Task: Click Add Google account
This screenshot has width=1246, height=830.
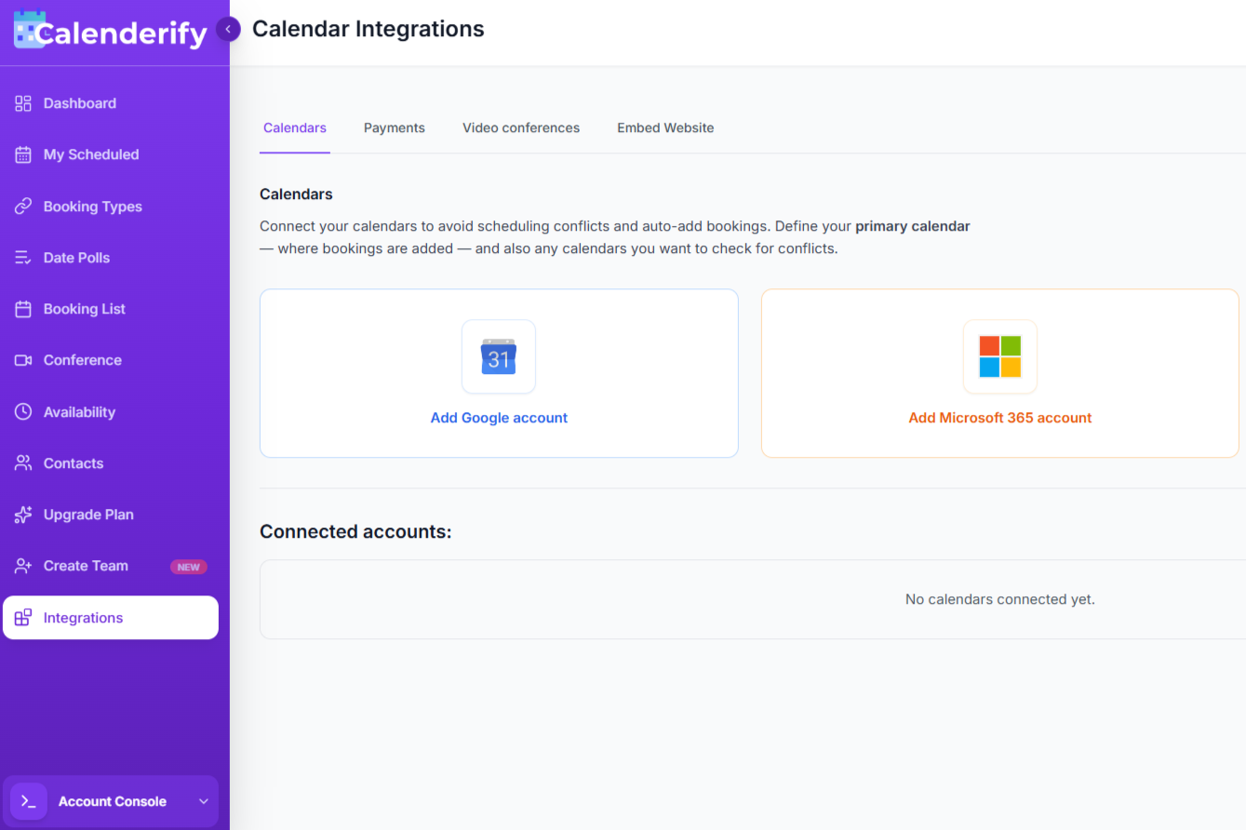Action: pyautogui.click(x=499, y=417)
